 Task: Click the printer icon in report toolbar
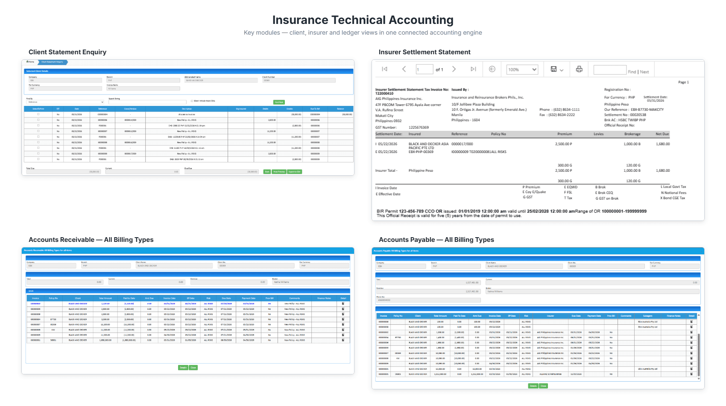point(579,69)
